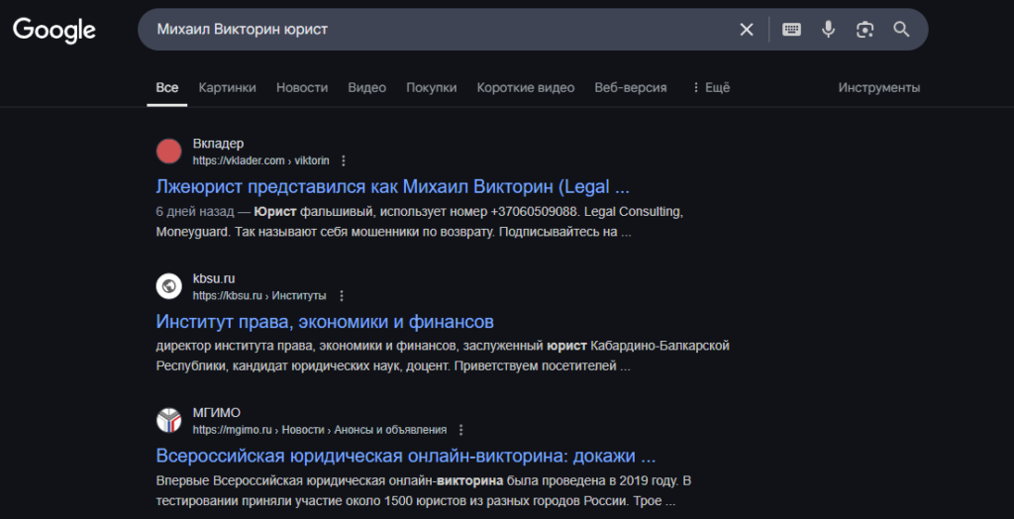The height and width of the screenshot is (519, 1014).
Task: Click the Вкладер site name
Action: click(218, 144)
